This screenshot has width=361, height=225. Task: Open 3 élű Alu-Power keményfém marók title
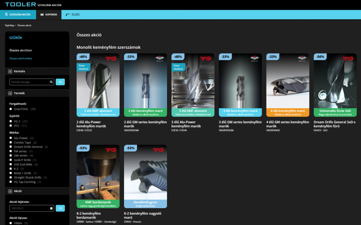(x=186, y=124)
